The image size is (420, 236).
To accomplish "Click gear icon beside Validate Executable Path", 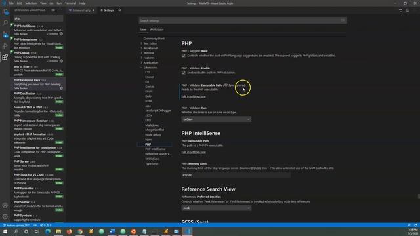I will (x=226, y=85).
